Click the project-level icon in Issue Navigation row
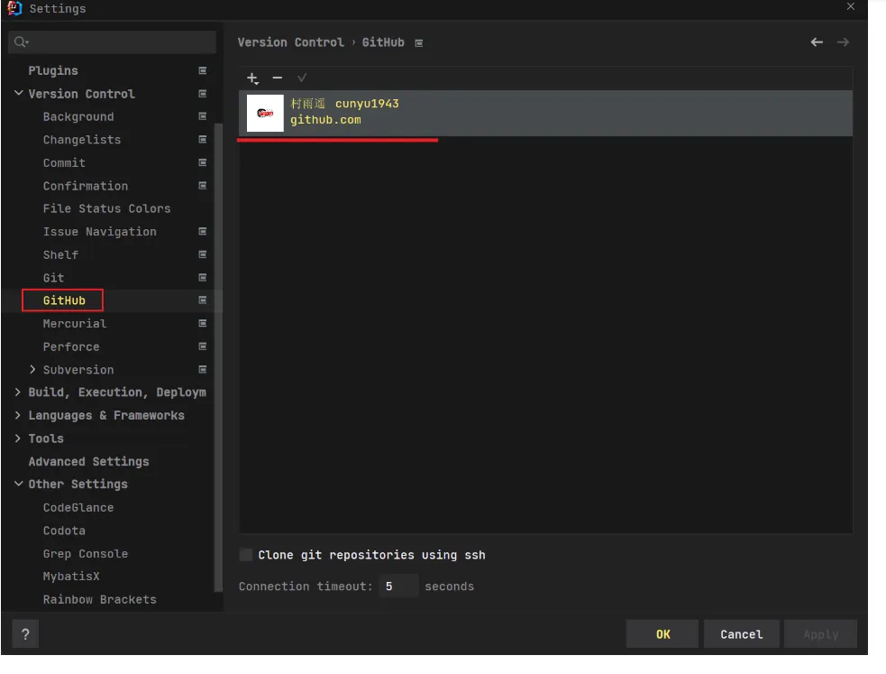Image resolution: width=886 pixels, height=674 pixels. [202, 231]
